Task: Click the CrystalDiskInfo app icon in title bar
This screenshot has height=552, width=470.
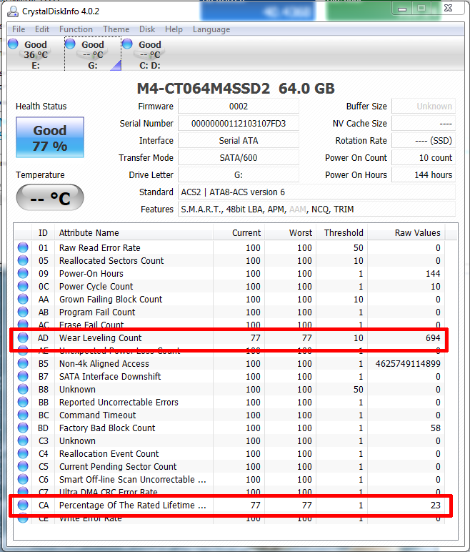Action: coord(13,11)
